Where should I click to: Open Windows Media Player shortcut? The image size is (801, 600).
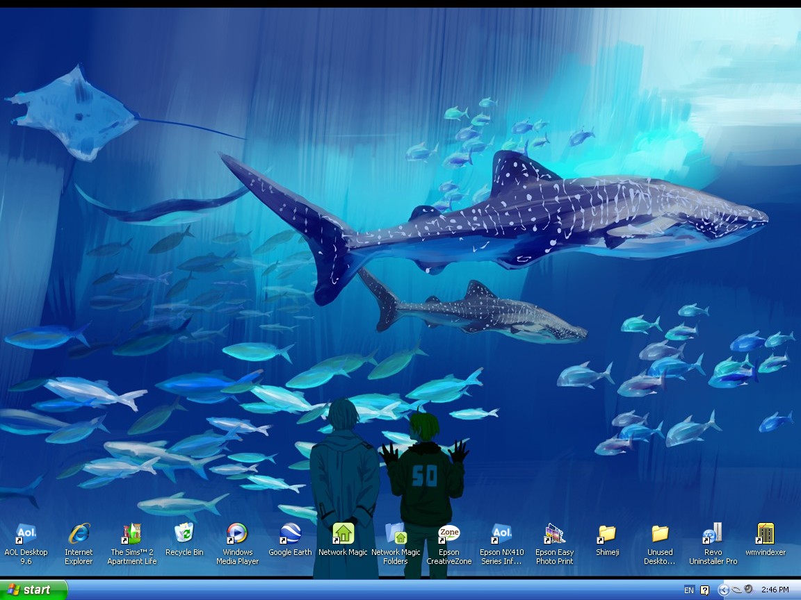(x=237, y=544)
